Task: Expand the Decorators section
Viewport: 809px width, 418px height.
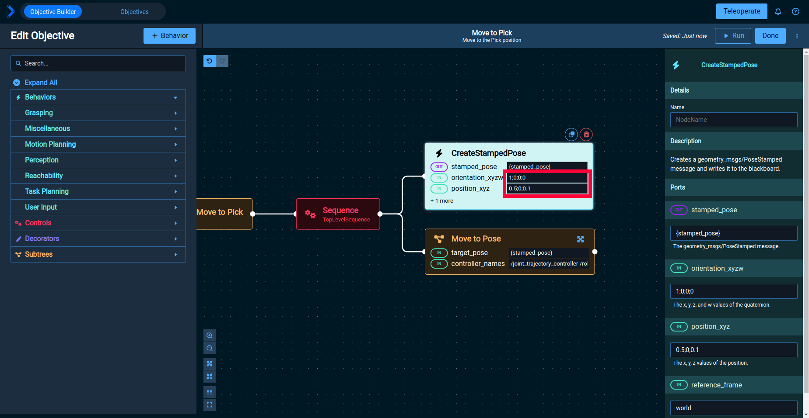Action: 98,238
